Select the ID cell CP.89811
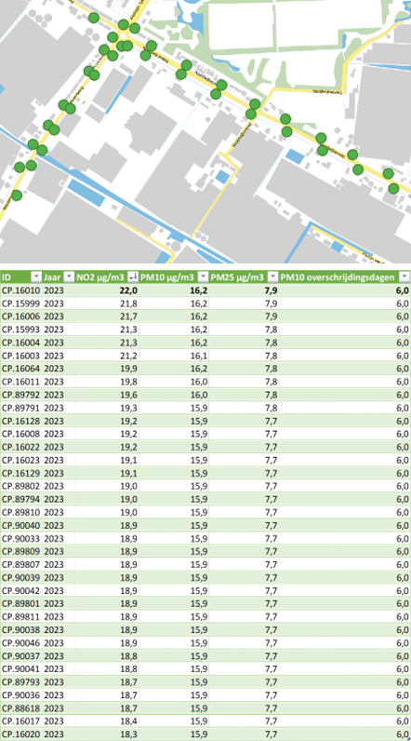Viewport: 411px width, 741px height. 21,616
